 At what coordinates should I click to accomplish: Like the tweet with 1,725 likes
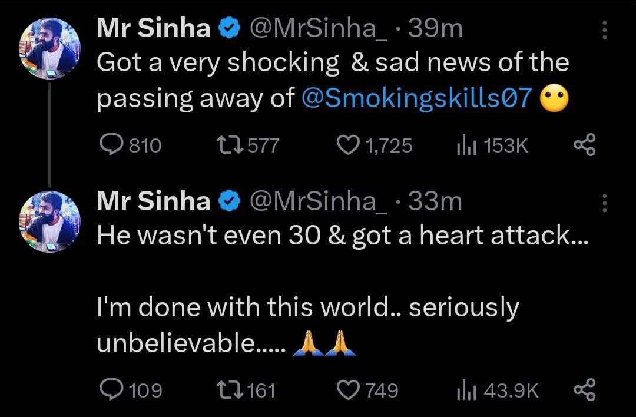tap(348, 145)
